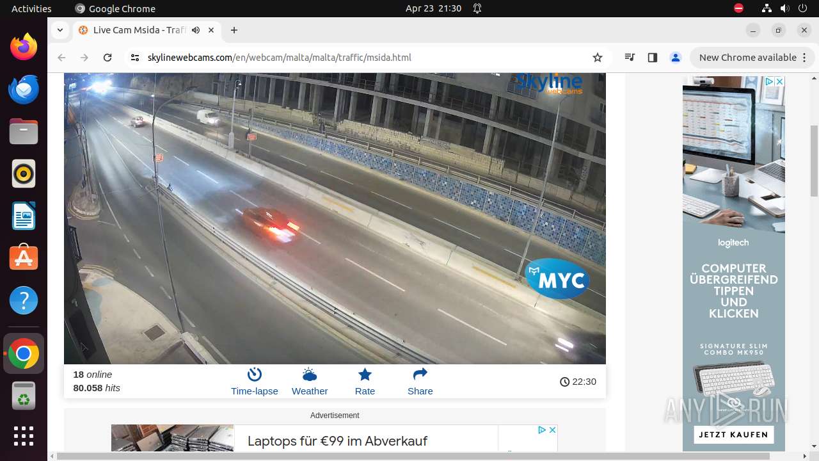The height and width of the screenshot is (461, 819).
Task: Close the Logitech side advertisement
Action: pyautogui.click(x=780, y=81)
